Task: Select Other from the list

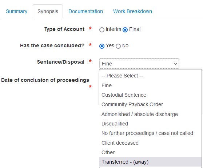Action: 151,152
